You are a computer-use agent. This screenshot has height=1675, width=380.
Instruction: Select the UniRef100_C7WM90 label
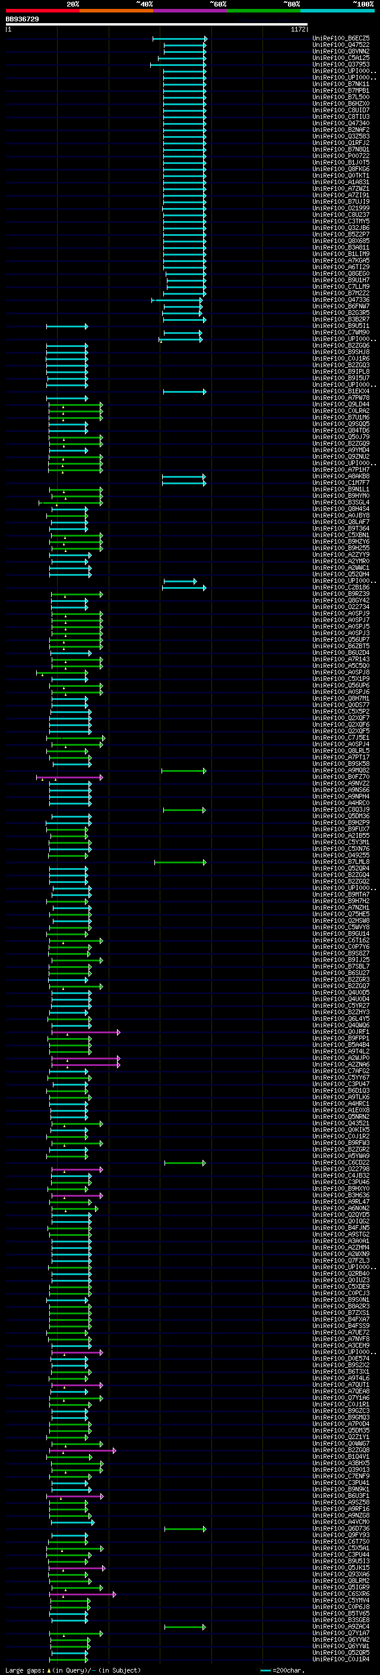(x=341, y=332)
